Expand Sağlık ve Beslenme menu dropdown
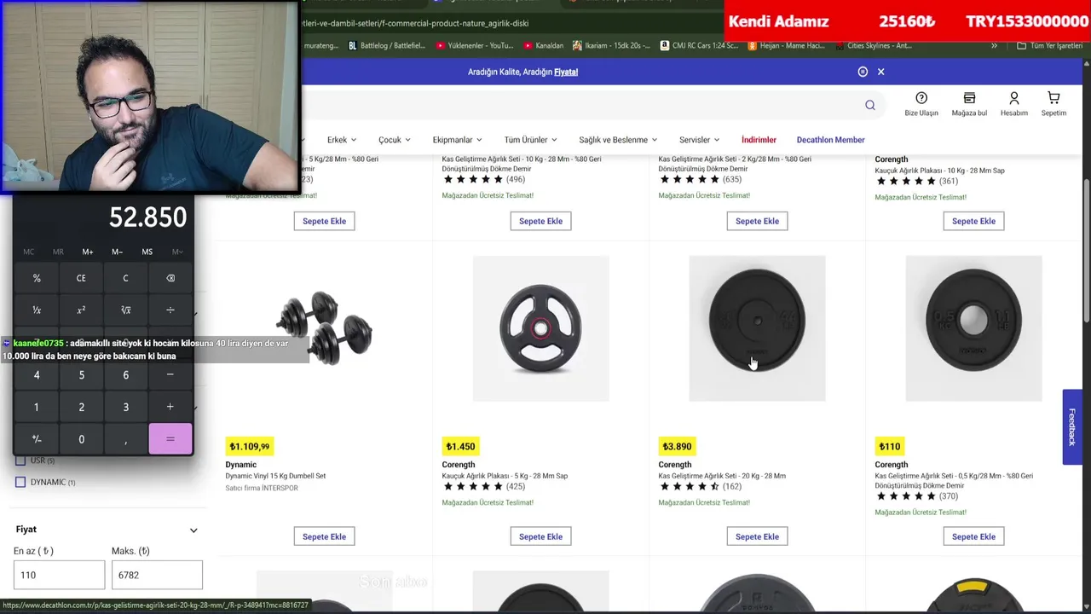Screen dimensions: 1091x614 click(619, 140)
